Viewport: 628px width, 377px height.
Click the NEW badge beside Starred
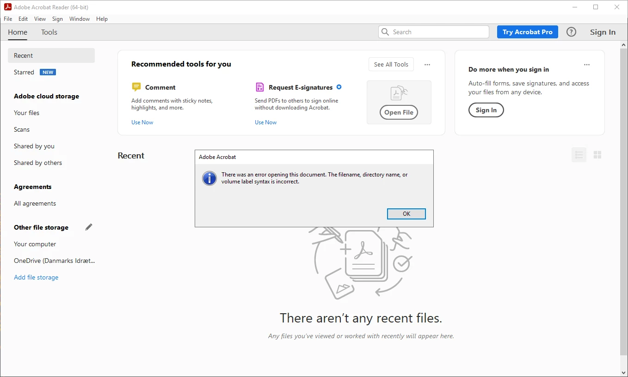[x=48, y=72]
